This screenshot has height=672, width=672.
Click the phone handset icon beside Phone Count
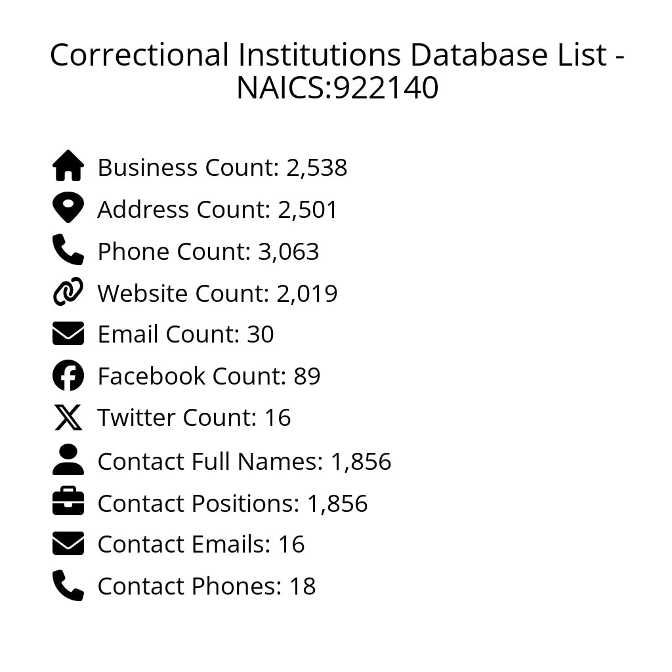pos(68,250)
